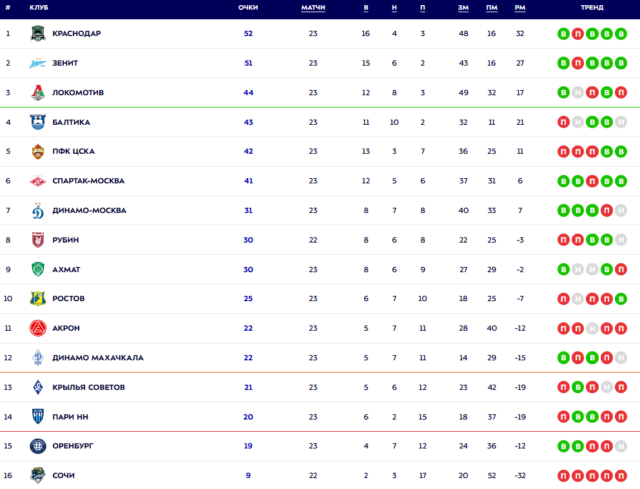Click the Sochi club logo
Screen dimensions: 640x489
[x=38, y=475]
